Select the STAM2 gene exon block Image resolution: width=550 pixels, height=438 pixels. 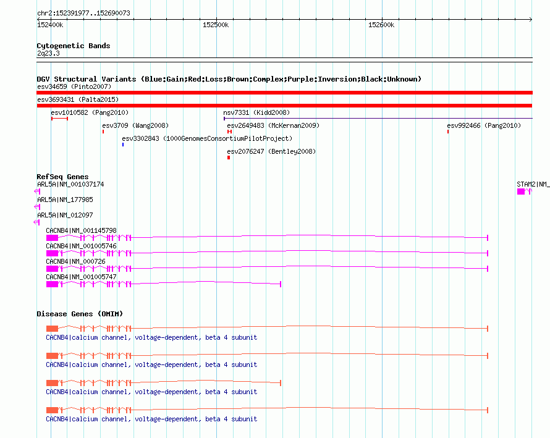tap(521, 192)
